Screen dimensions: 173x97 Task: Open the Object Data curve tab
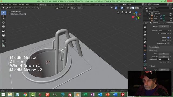(145, 65)
